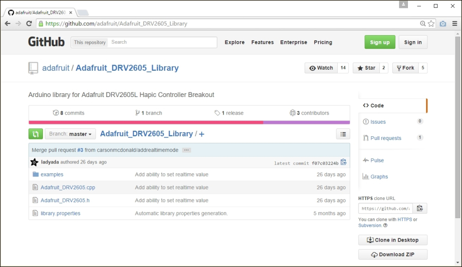Reload the page with refresh icon
Viewport: 462px width, 267px height.
[29, 24]
